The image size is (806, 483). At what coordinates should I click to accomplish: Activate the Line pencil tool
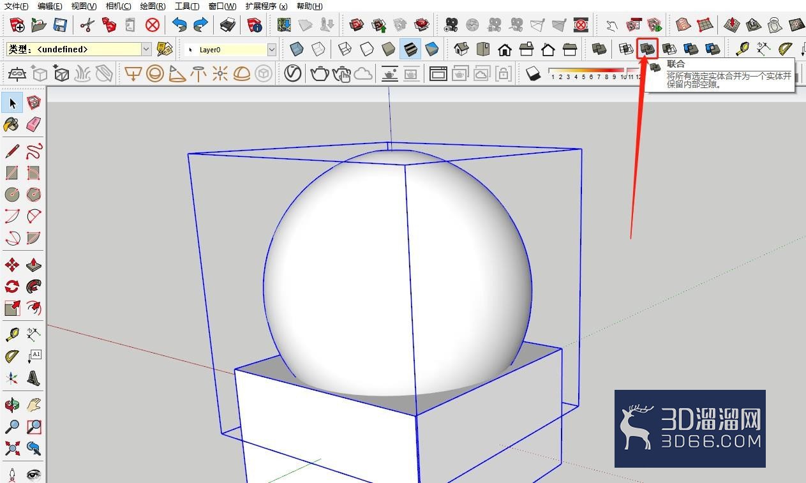(12, 151)
